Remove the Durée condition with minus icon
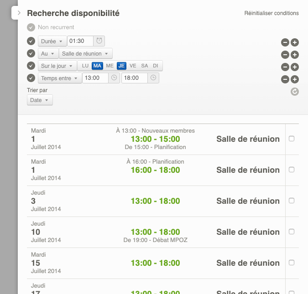The height and width of the screenshot is (294, 308). click(x=285, y=42)
